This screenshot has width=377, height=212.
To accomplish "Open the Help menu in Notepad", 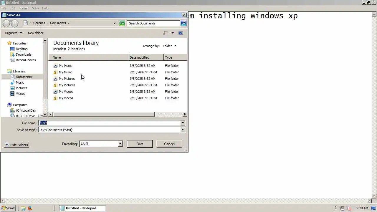I will (x=45, y=8).
